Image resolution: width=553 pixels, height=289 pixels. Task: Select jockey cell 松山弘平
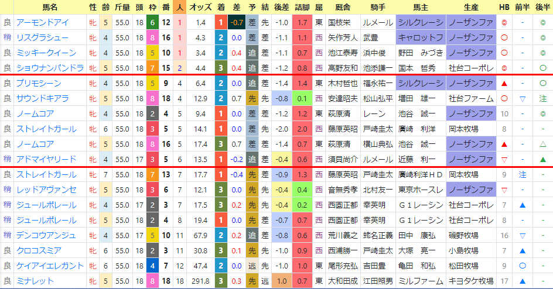378,98
